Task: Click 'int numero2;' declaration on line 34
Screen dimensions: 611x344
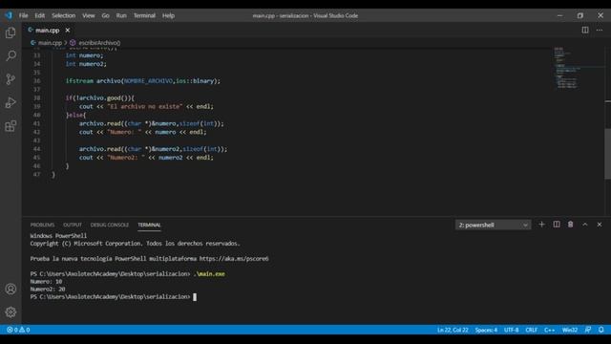Action: tap(86, 64)
